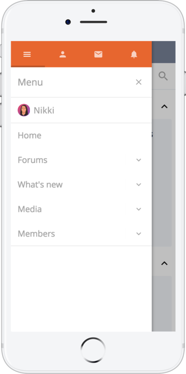Image resolution: width=186 pixels, height=374 pixels.
Task: Open the What's new item
Action: coord(40,184)
